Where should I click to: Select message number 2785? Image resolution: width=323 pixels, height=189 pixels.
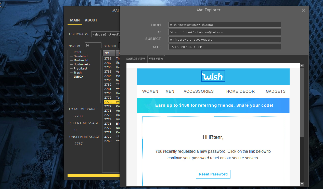click(x=111, y=72)
